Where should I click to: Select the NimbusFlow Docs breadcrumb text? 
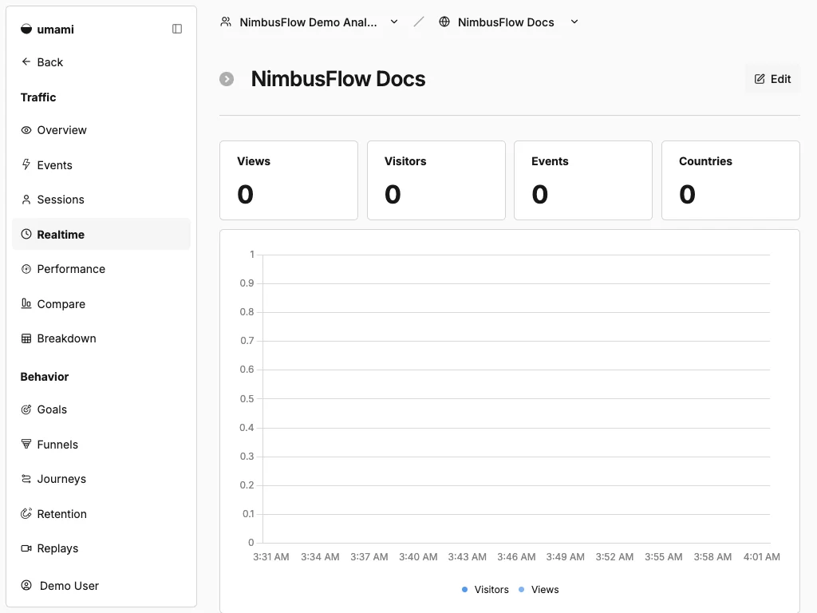(x=506, y=22)
